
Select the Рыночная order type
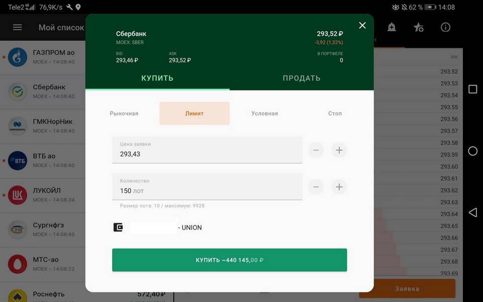[124, 113]
